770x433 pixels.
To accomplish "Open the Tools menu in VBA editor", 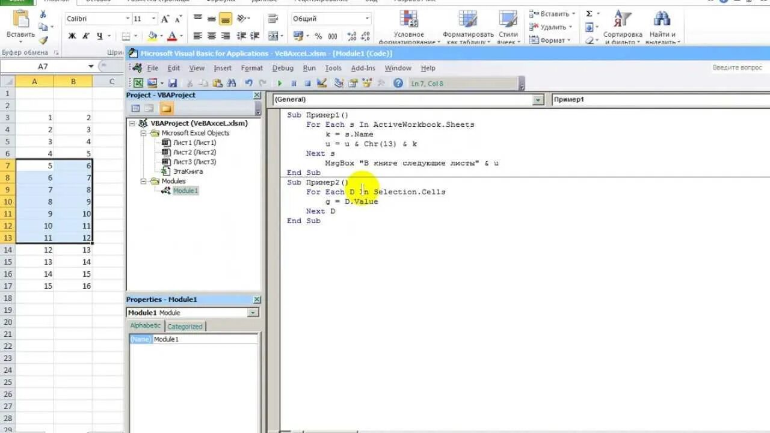I will pyautogui.click(x=333, y=68).
